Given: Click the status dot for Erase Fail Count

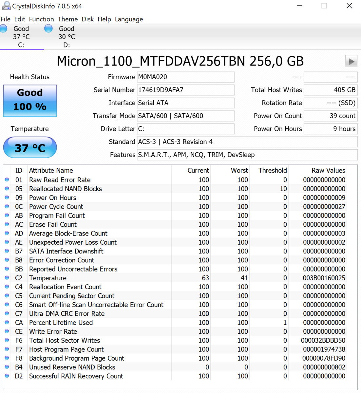Looking at the screenshot, I should (x=7, y=224).
